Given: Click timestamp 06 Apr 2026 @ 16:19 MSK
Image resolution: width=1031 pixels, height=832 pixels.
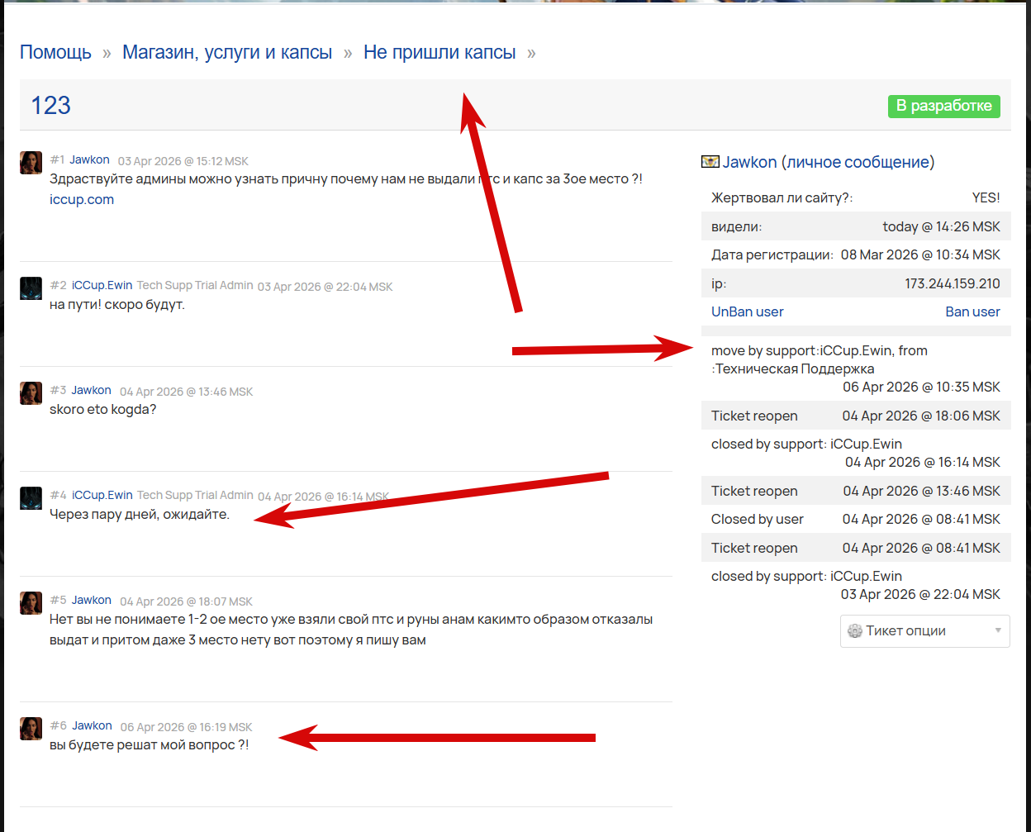Looking at the screenshot, I should coord(186,727).
